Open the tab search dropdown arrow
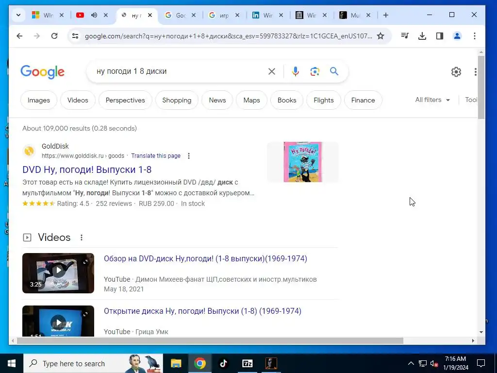The width and height of the screenshot is (497, 373). click(x=18, y=15)
